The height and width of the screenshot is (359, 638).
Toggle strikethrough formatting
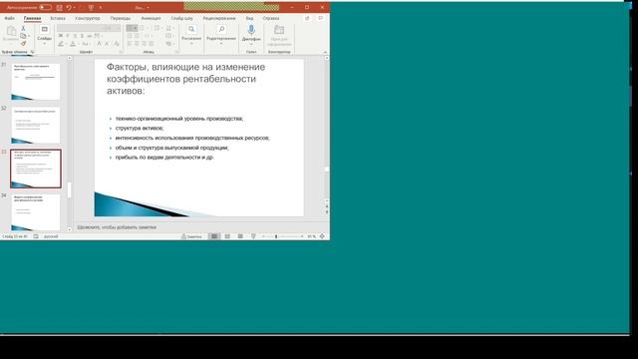tap(89, 36)
